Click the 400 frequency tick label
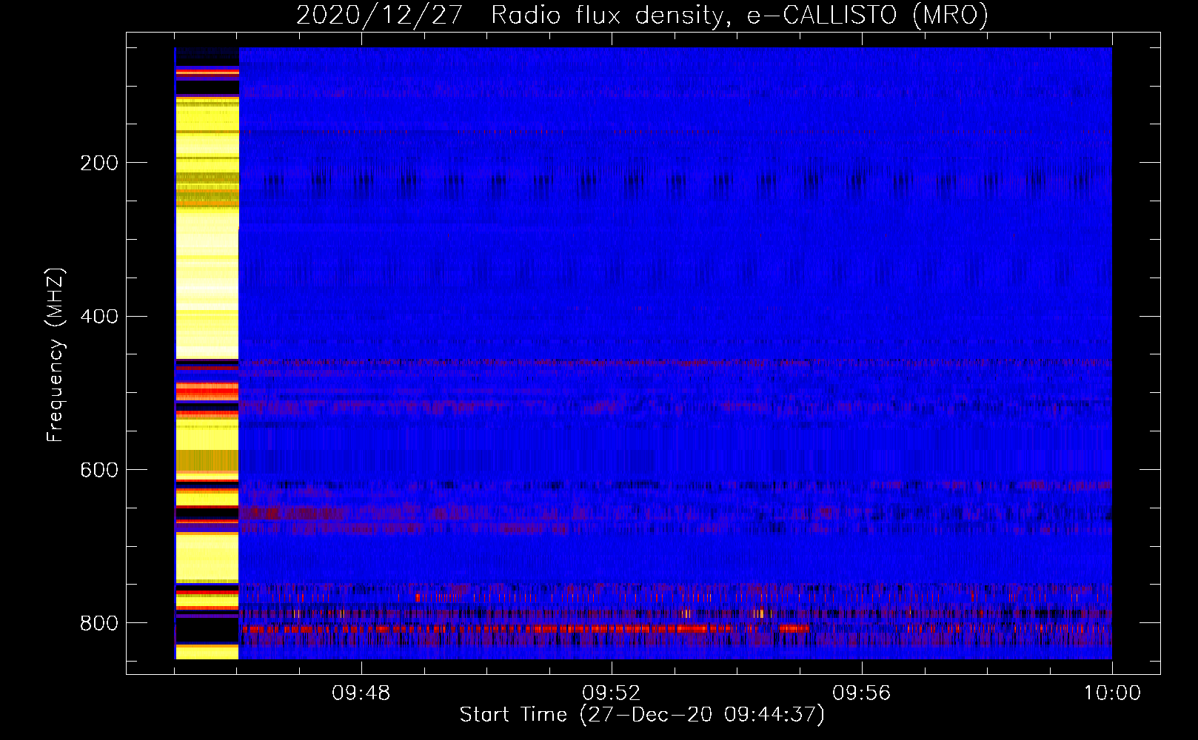 (x=99, y=317)
